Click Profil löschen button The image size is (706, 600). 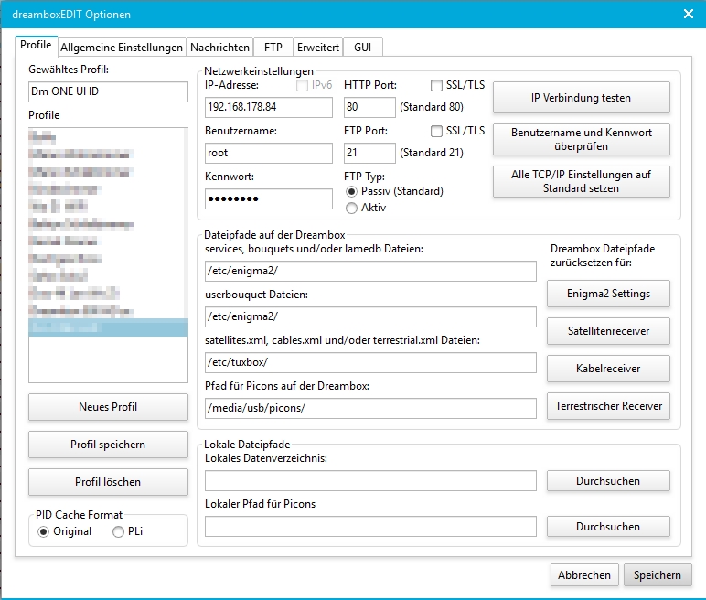108,481
